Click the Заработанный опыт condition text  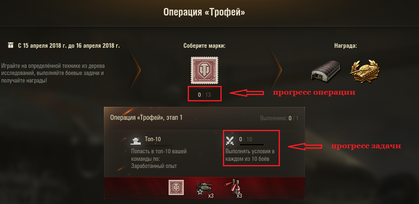[x=154, y=166]
